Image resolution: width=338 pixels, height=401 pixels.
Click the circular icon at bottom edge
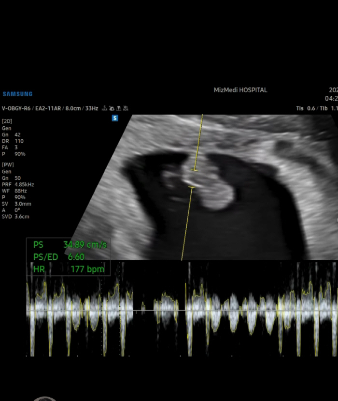(x=44, y=399)
